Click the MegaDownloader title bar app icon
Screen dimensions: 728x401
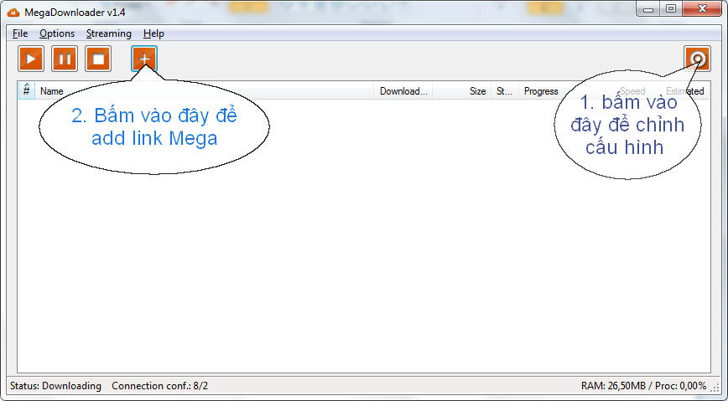click(13, 12)
